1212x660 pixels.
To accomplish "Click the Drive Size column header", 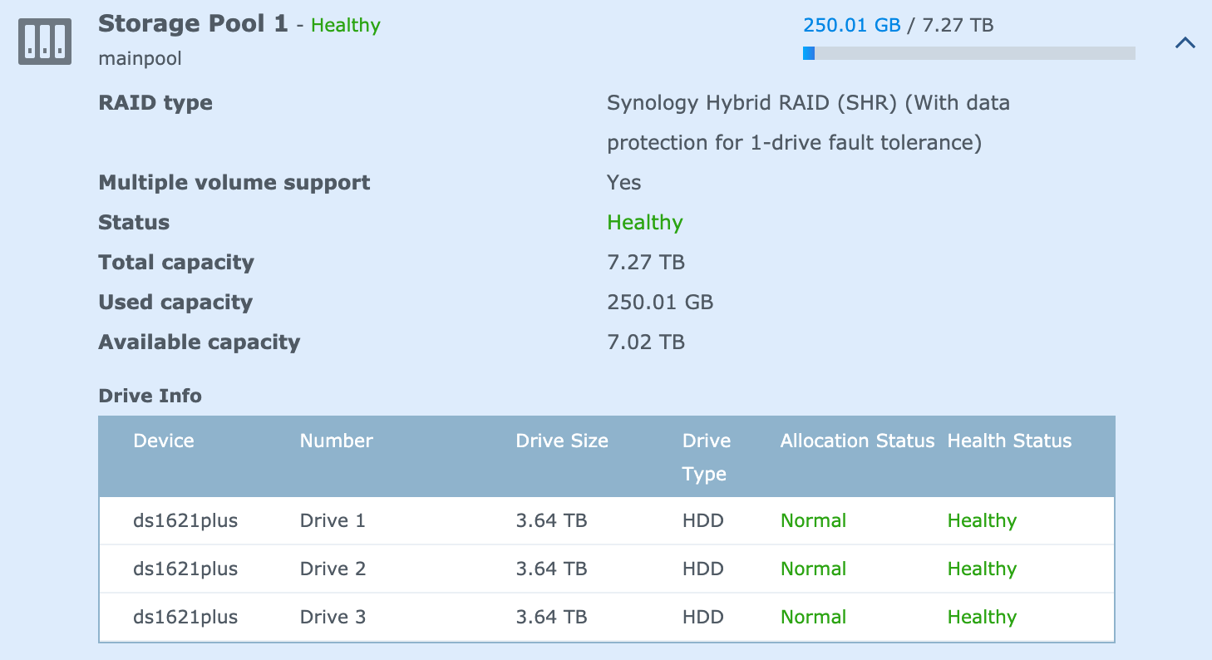I will [x=562, y=441].
